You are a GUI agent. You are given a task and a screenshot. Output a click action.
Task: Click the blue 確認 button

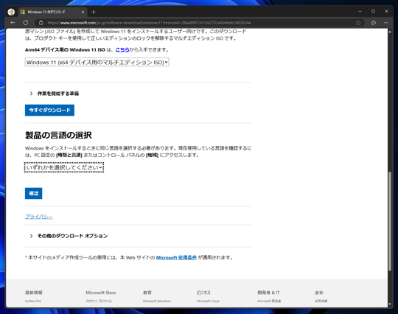33,193
